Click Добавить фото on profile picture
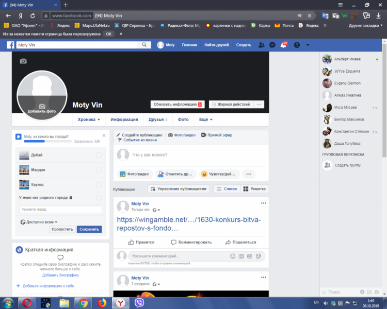 point(42,109)
